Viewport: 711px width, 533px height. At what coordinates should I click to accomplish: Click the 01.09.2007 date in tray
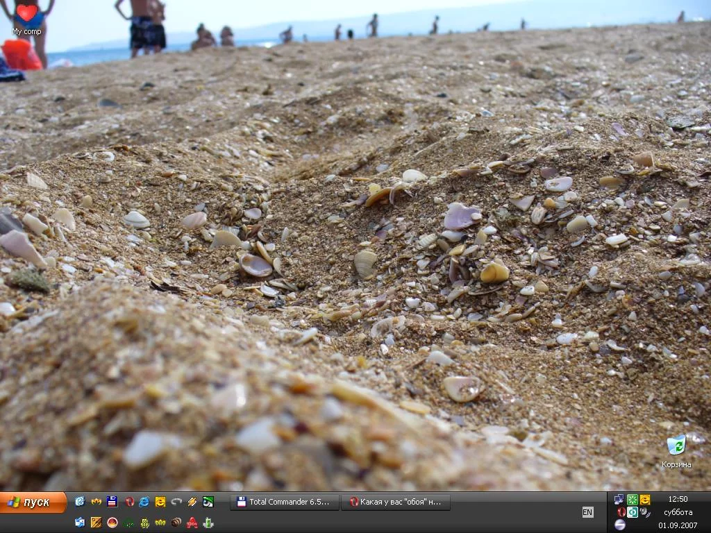pos(678,525)
